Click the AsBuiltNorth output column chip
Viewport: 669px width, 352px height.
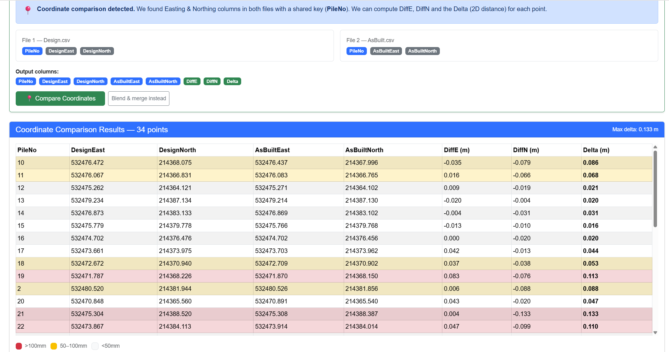163,81
